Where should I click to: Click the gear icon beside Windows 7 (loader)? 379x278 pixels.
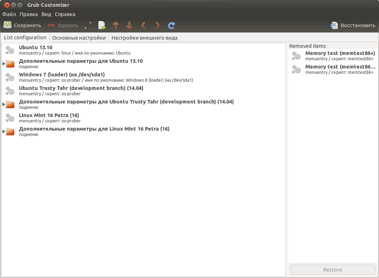[x=10, y=77]
